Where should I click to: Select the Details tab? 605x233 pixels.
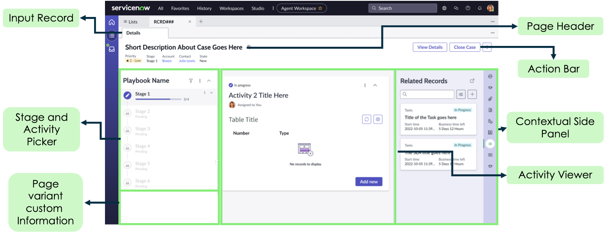145,33
